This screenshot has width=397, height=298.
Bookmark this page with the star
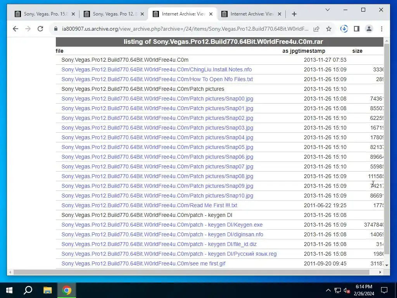329,29
